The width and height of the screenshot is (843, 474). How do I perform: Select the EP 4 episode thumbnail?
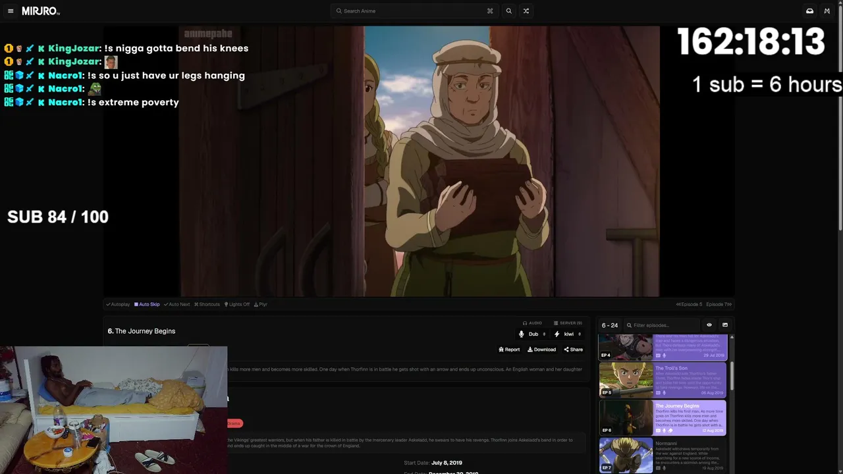pos(626,347)
